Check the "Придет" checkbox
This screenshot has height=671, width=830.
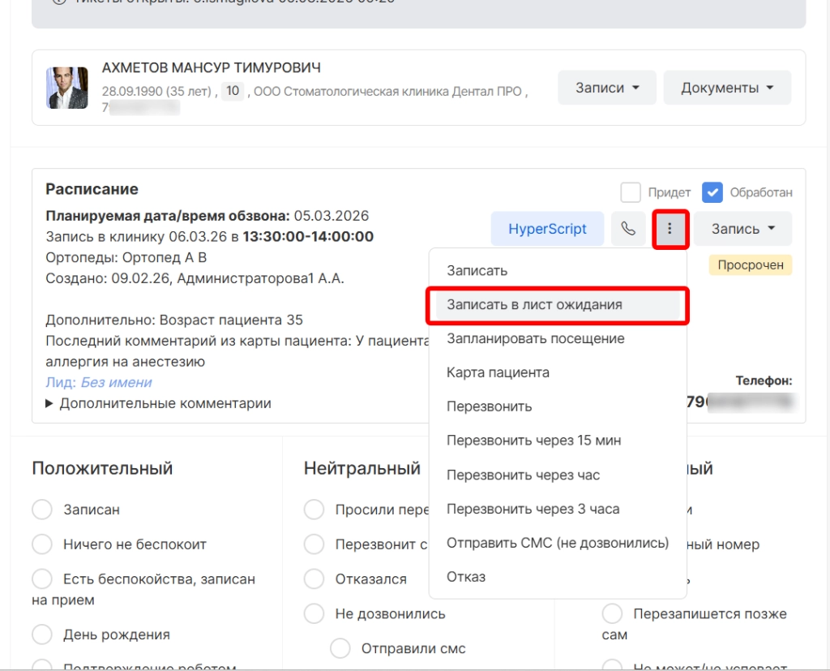click(631, 192)
